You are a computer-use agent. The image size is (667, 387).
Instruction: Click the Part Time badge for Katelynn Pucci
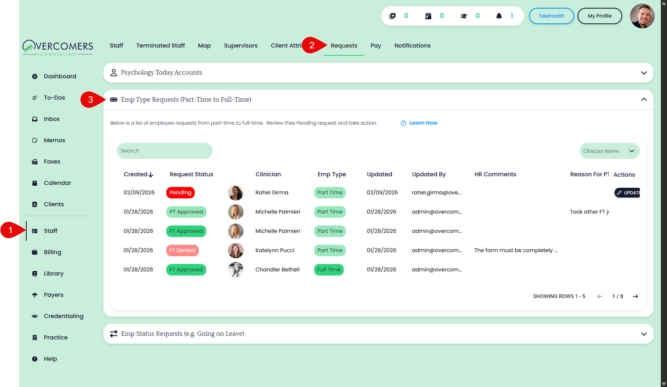coord(330,250)
